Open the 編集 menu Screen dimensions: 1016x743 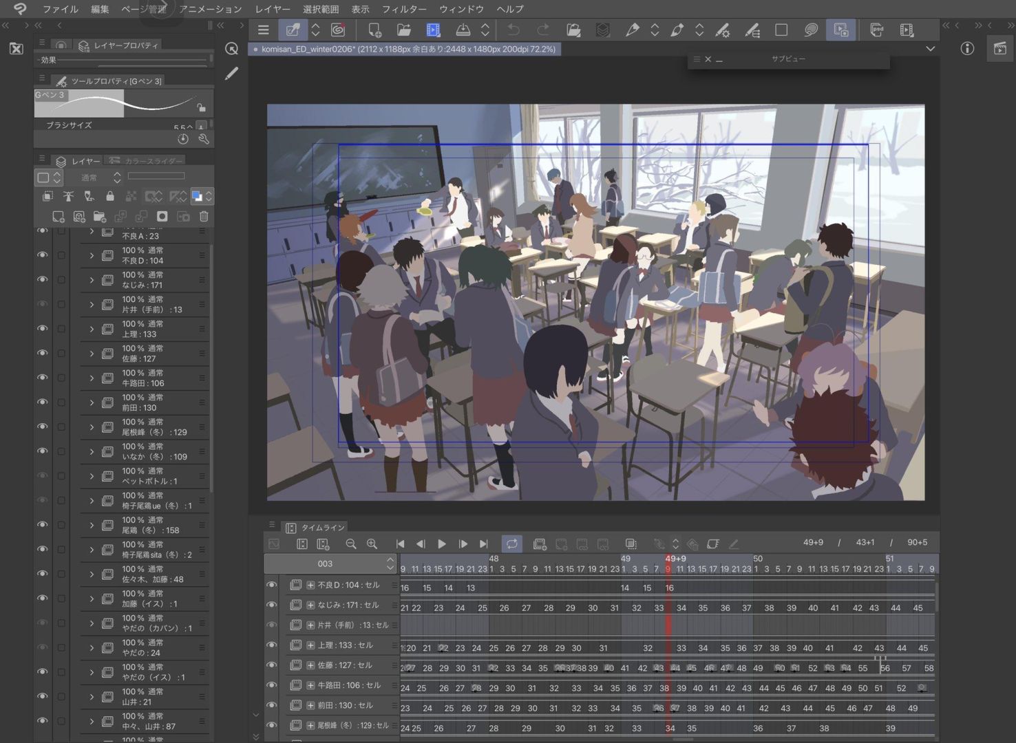[x=100, y=9]
